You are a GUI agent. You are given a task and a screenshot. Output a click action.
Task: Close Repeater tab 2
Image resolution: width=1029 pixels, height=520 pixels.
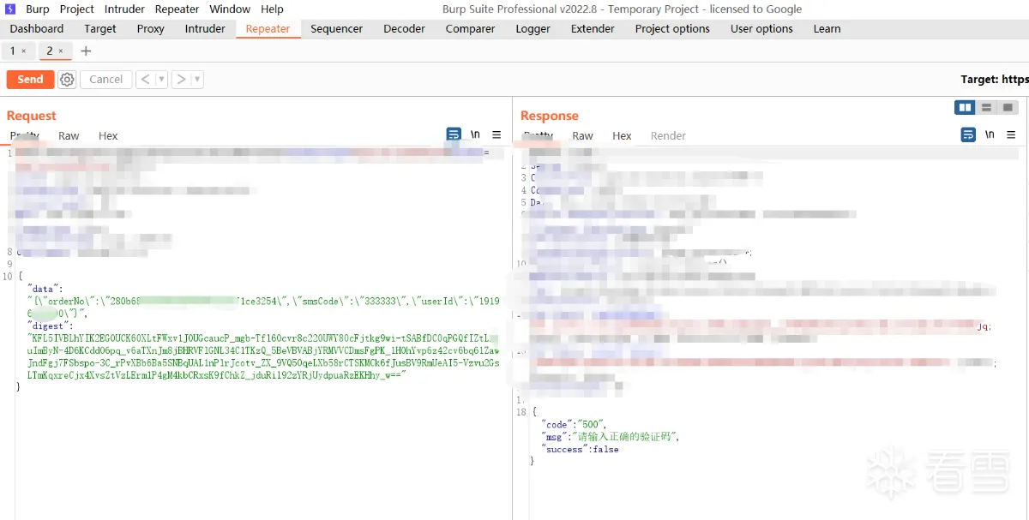(x=61, y=51)
